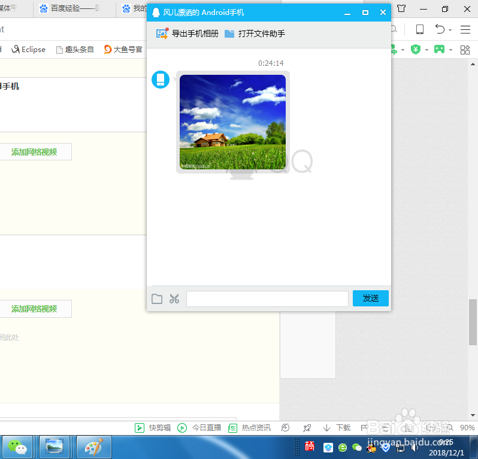Image resolution: width=478 pixels, height=459 pixels.
Task: Click the lower 添加网络视频 button
Action: click(x=34, y=309)
